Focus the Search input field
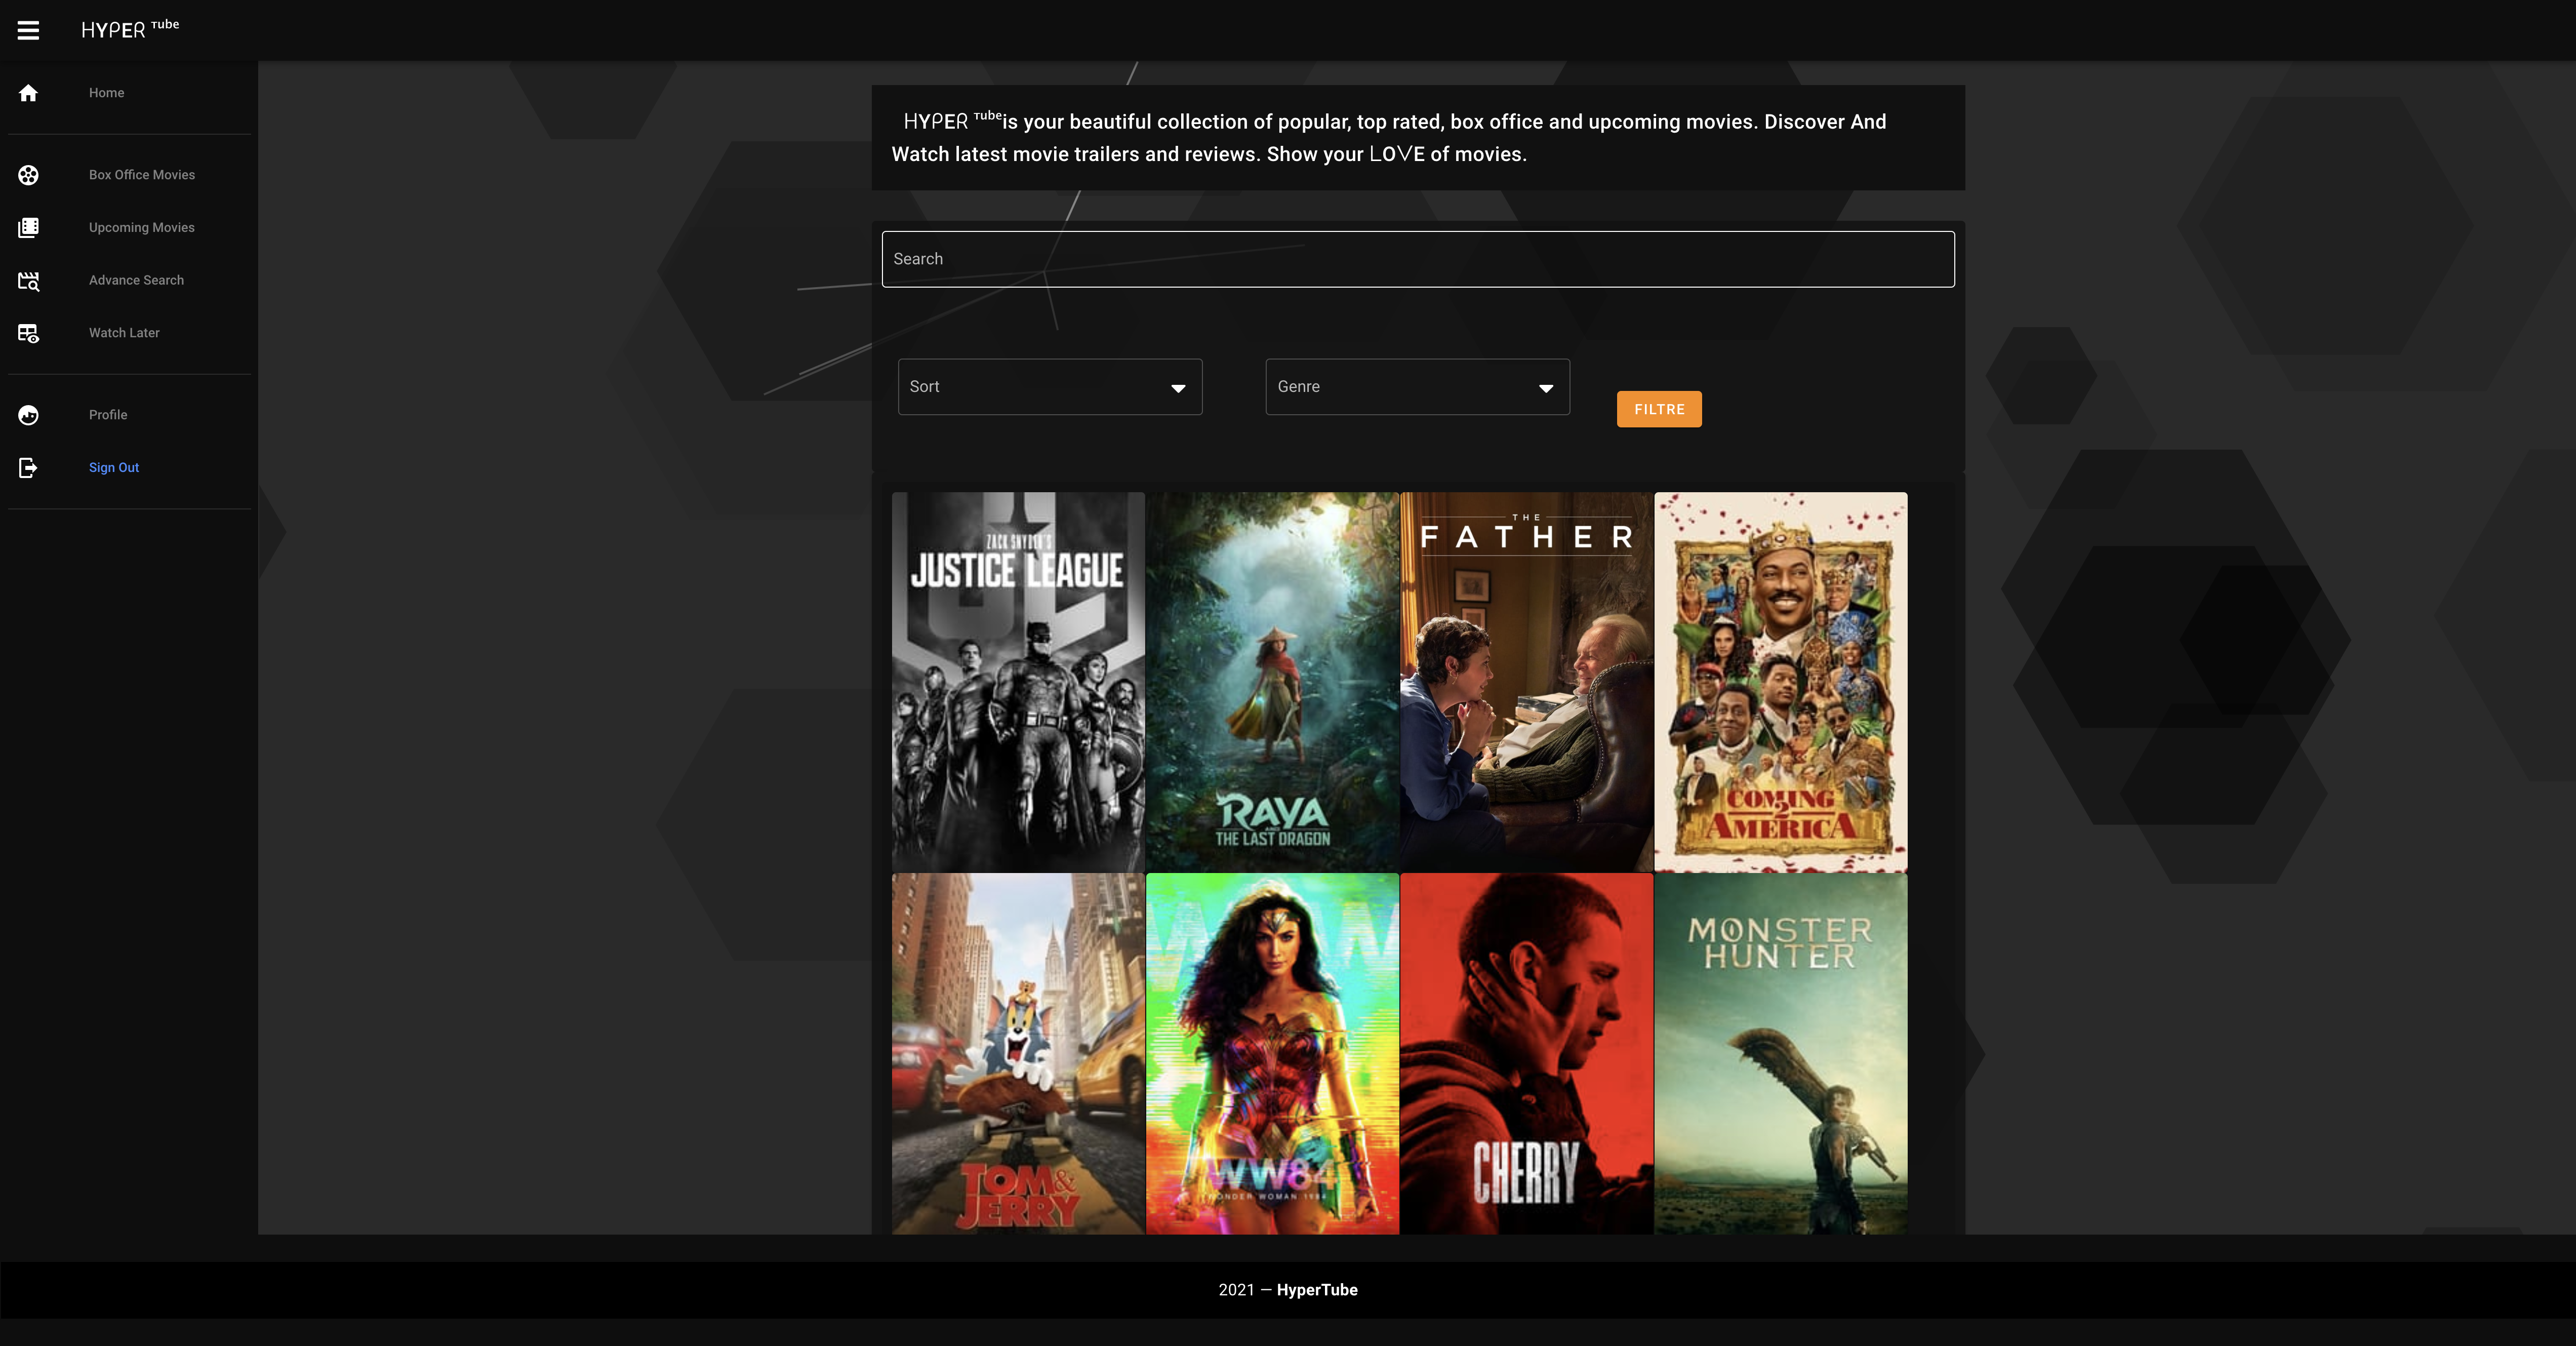This screenshot has height=1346, width=2576. coord(1417,259)
